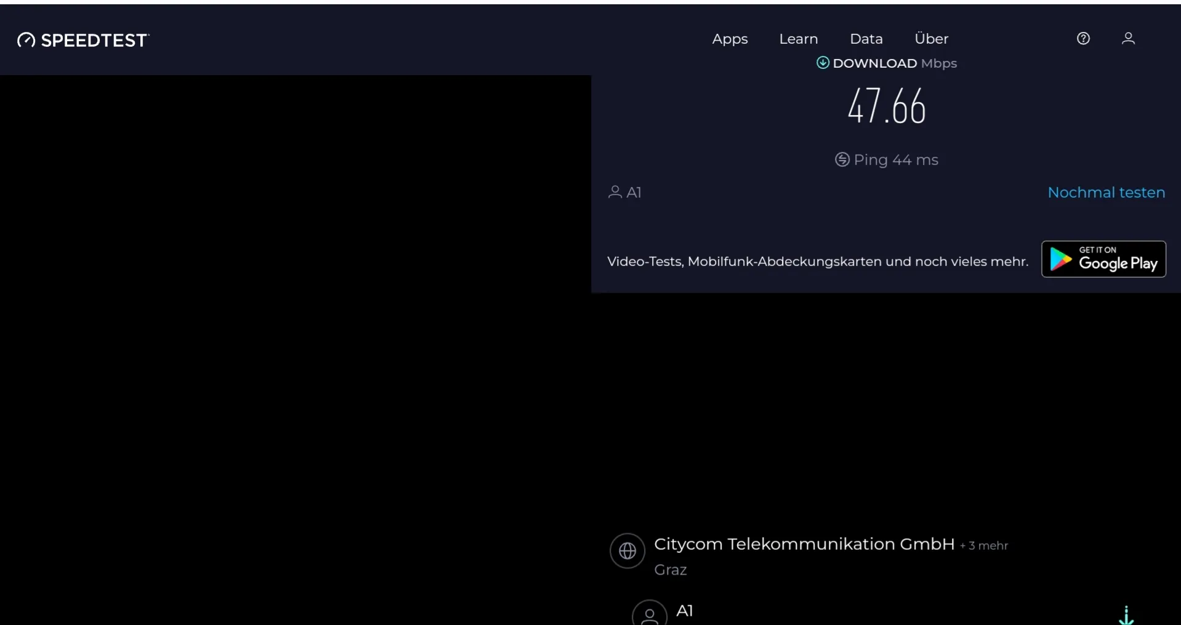The image size is (1181, 625).
Task: Click the SPEEDTEST wordmark text
Action: click(x=94, y=41)
